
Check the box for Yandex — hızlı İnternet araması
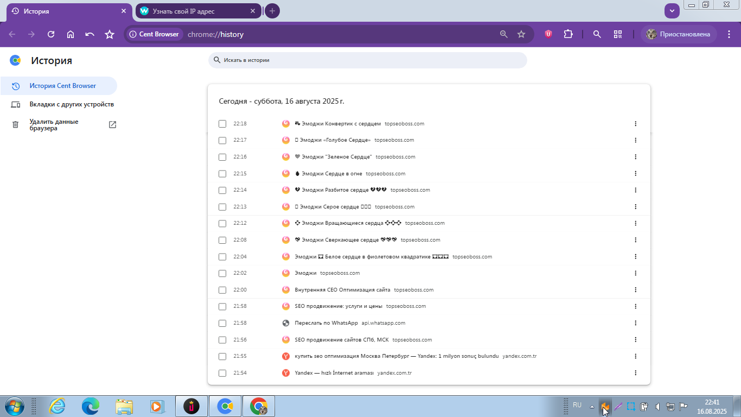[x=222, y=373]
